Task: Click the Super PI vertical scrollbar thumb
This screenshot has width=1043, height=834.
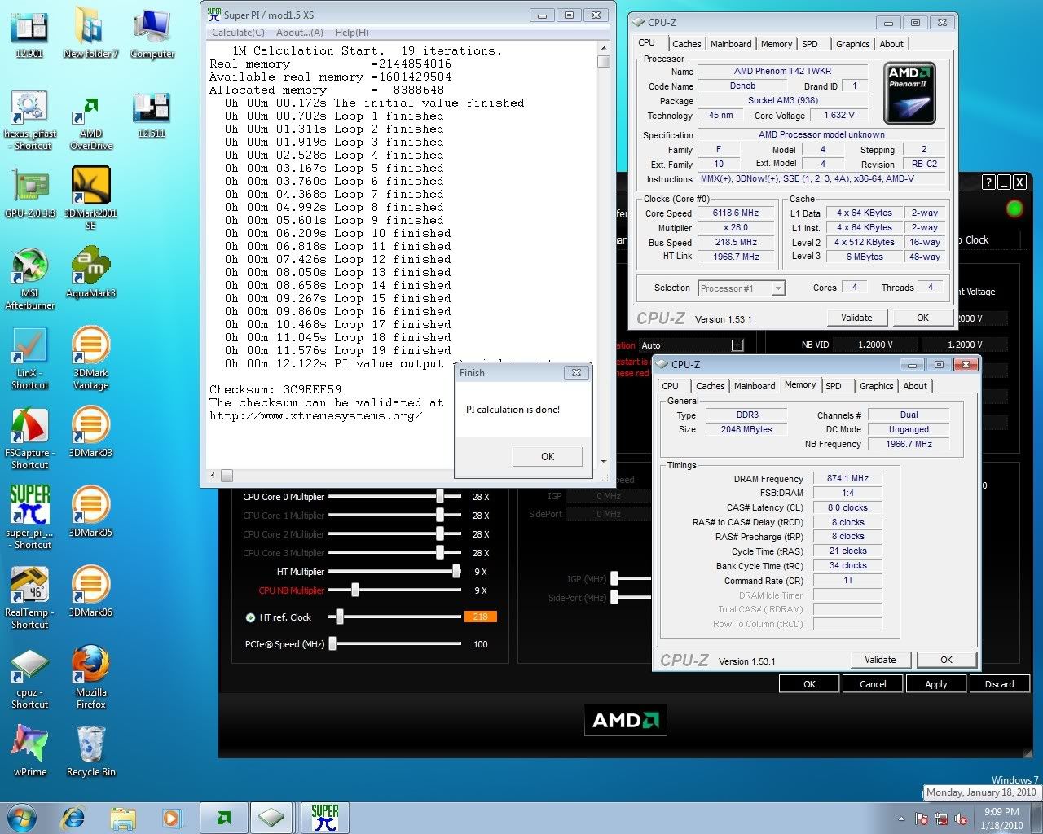Action: click(x=604, y=61)
